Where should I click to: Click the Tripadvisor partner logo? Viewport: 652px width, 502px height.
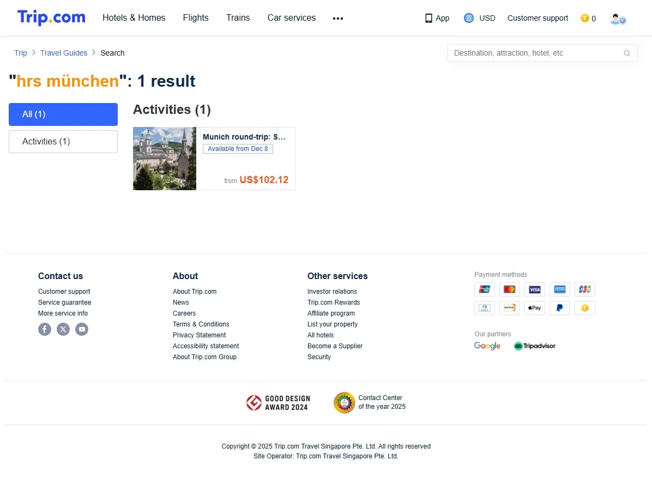click(x=535, y=346)
